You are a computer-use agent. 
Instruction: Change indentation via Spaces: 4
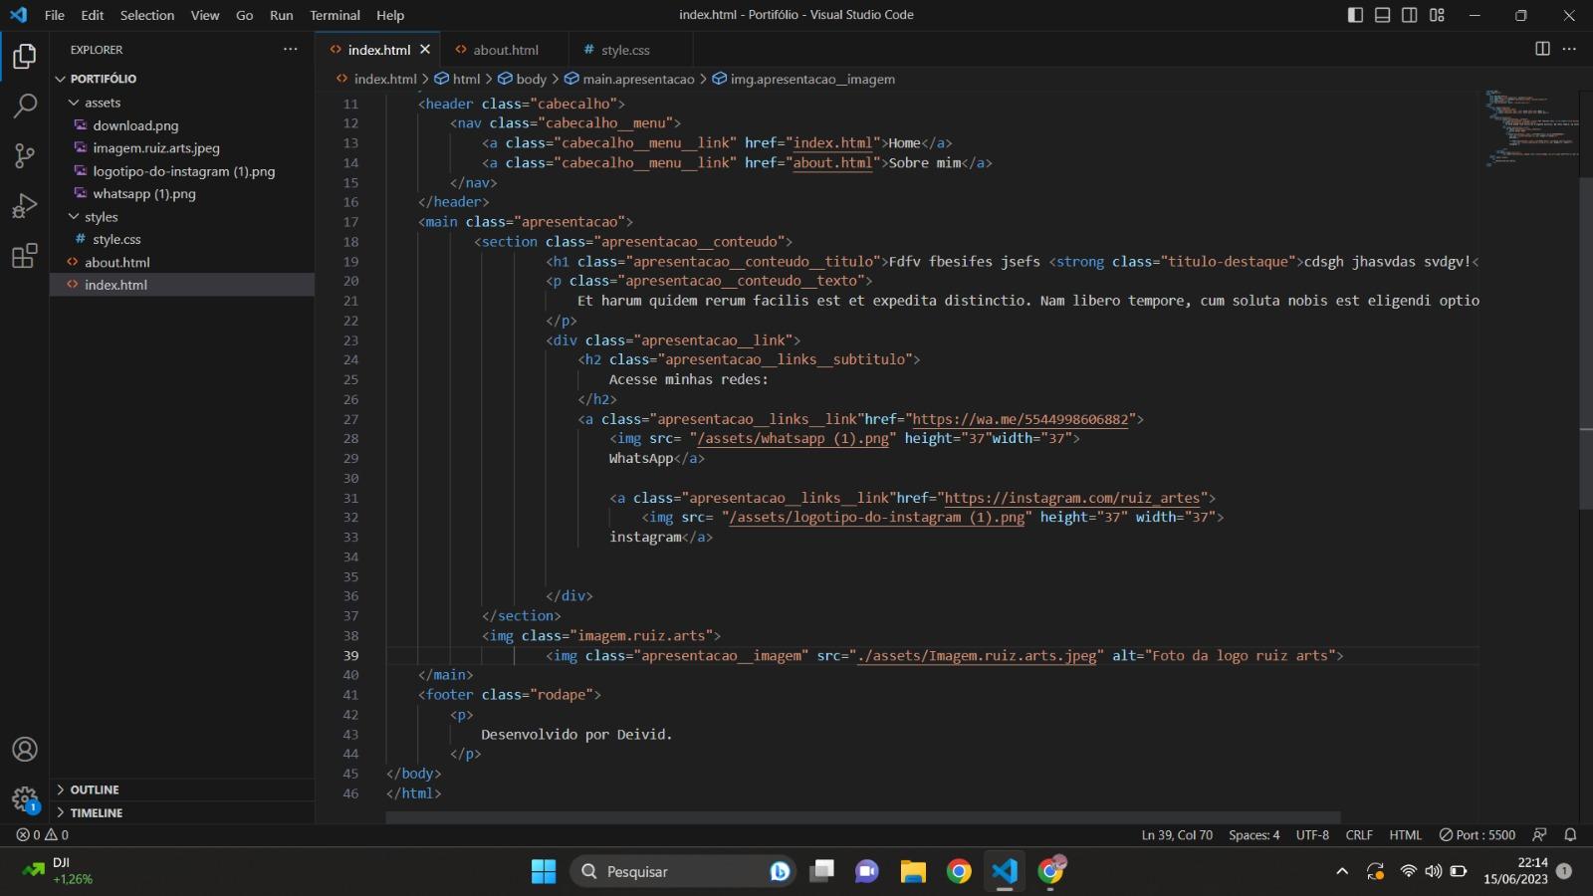coord(1254,835)
